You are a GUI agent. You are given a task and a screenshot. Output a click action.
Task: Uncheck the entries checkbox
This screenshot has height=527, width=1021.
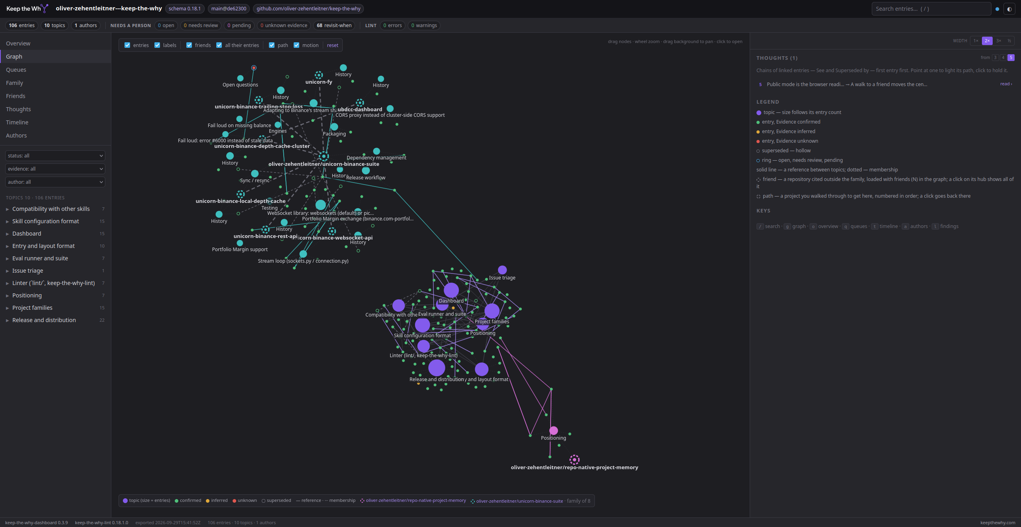click(127, 45)
